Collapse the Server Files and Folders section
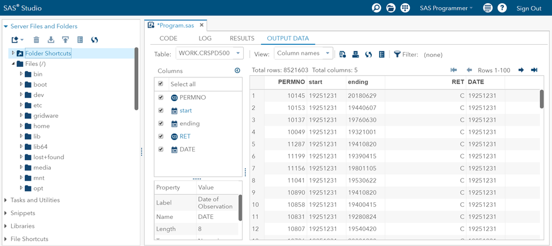 point(6,26)
